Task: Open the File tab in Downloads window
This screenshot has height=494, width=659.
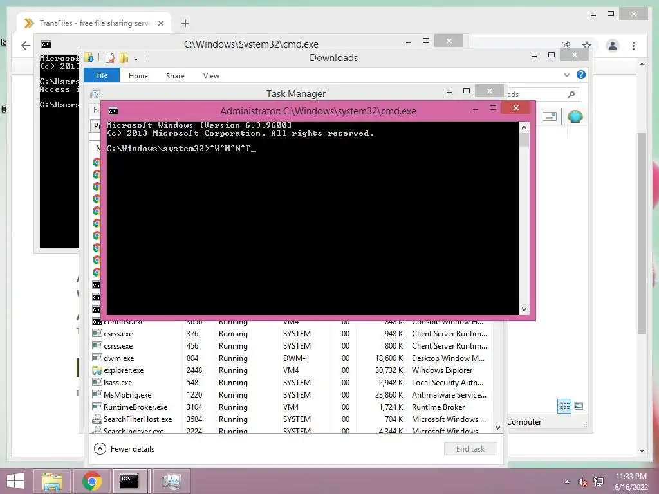Action: (x=102, y=75)
